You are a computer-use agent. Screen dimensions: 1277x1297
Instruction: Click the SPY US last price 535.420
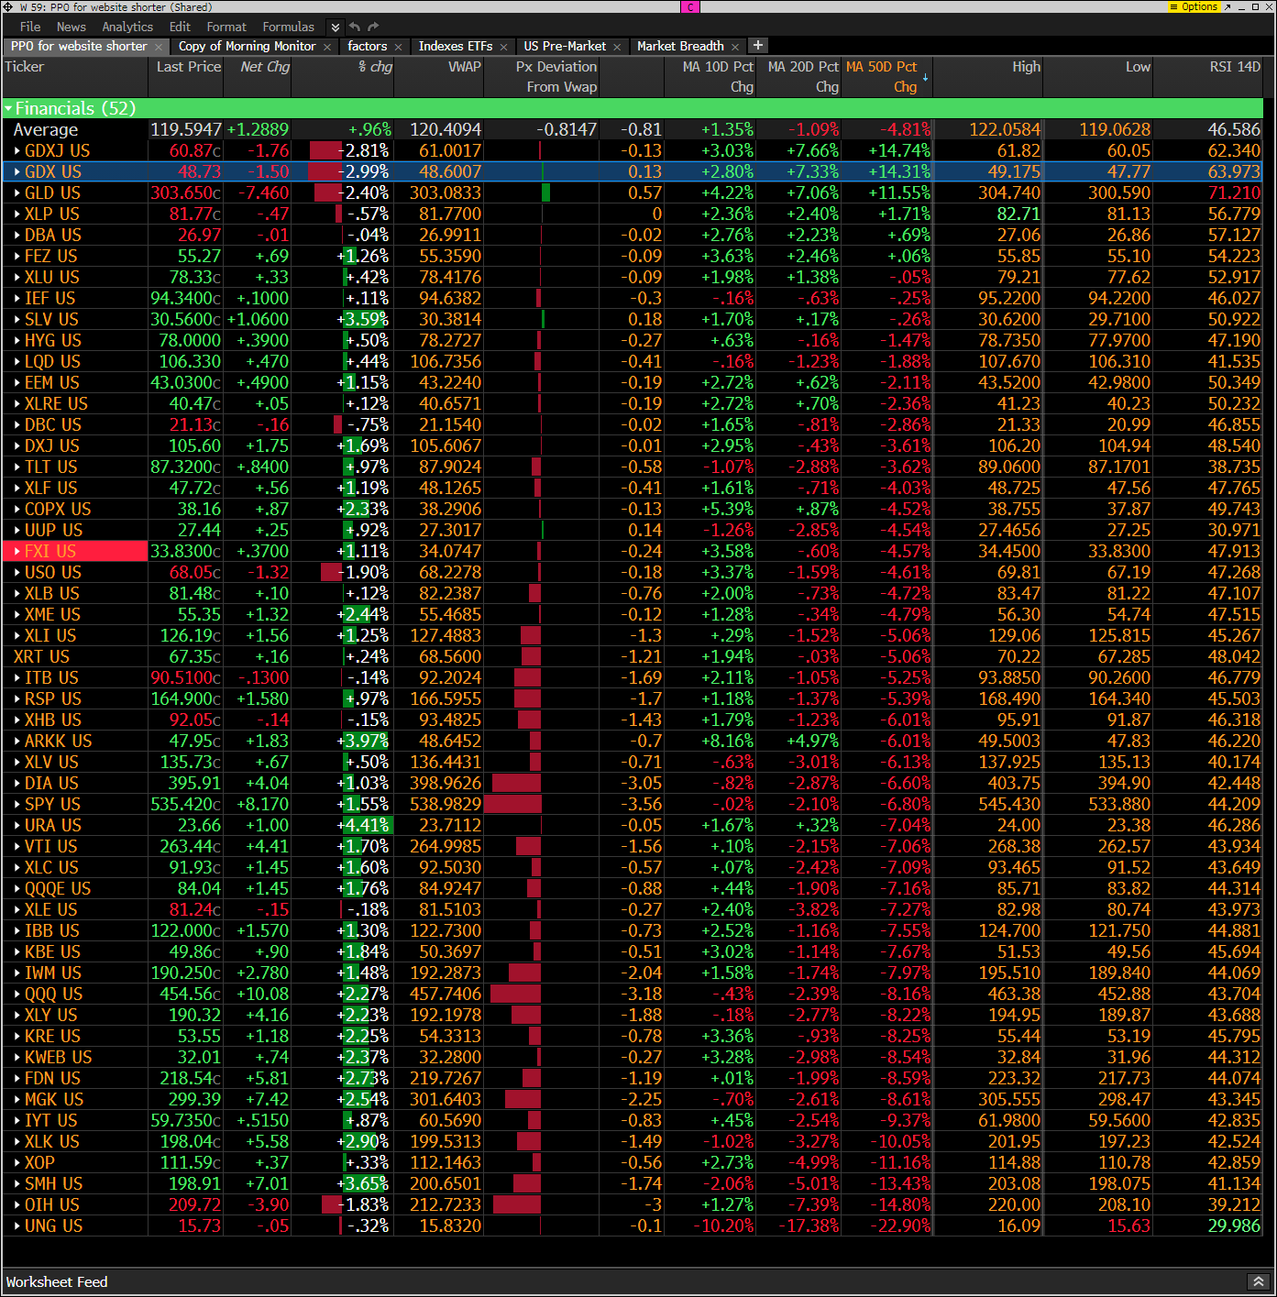click(185, 805)
